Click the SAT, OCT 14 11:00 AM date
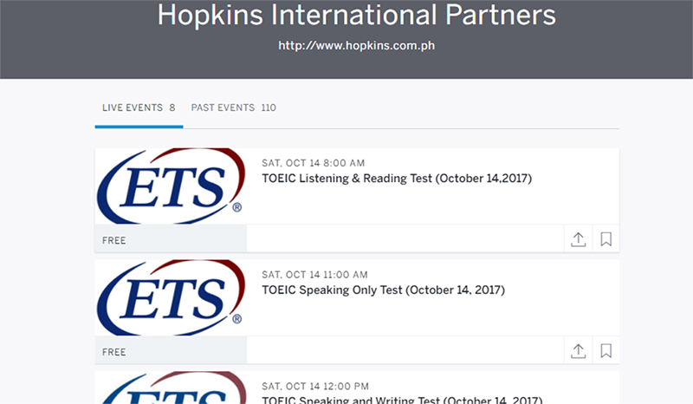693x404 pixels. (x=314, y=274)
